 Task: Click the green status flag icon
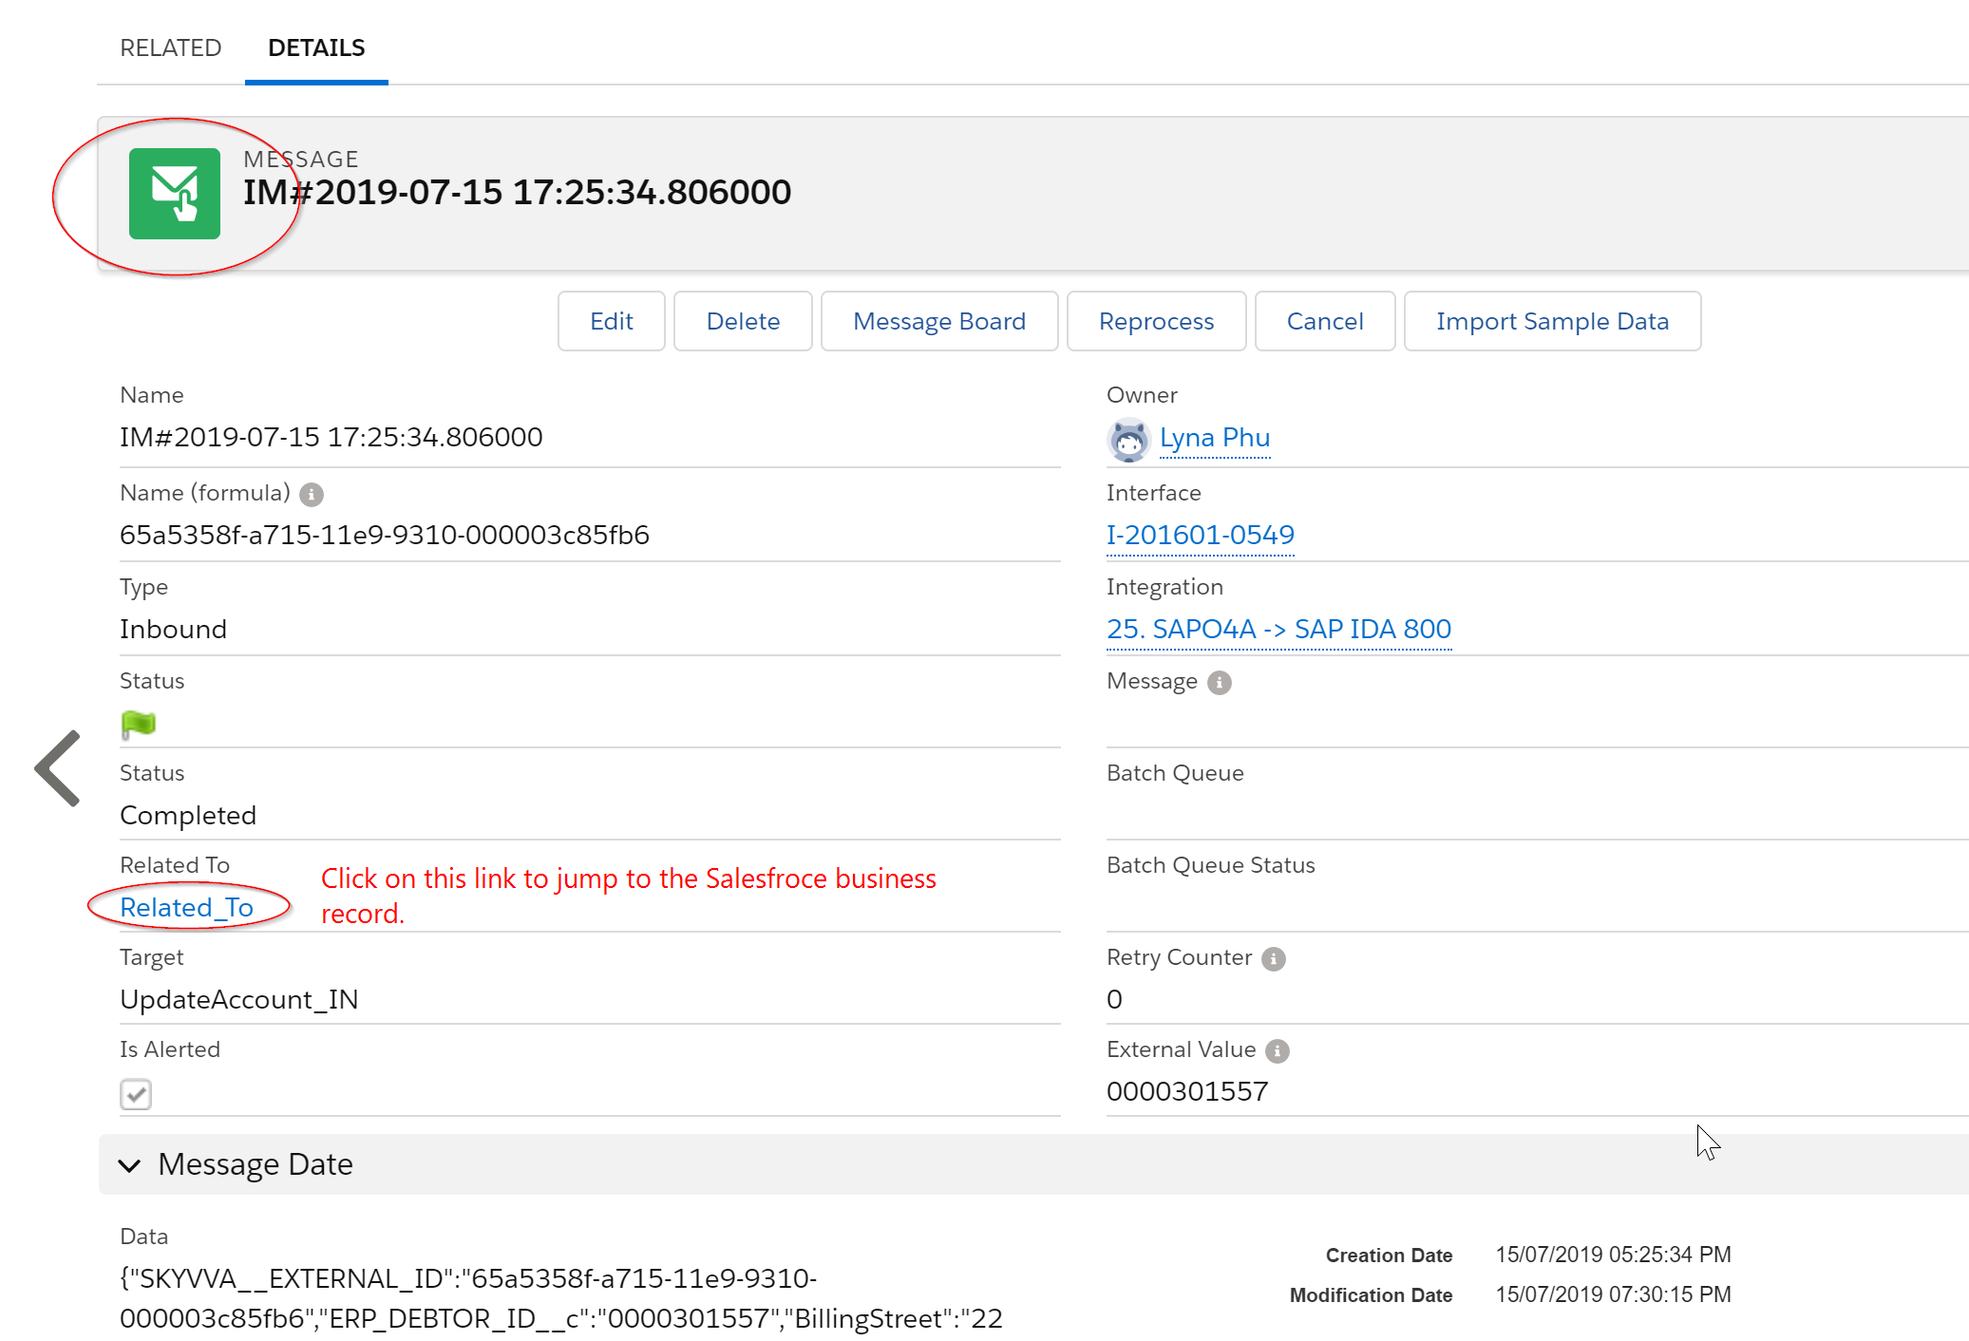point(139,724)
